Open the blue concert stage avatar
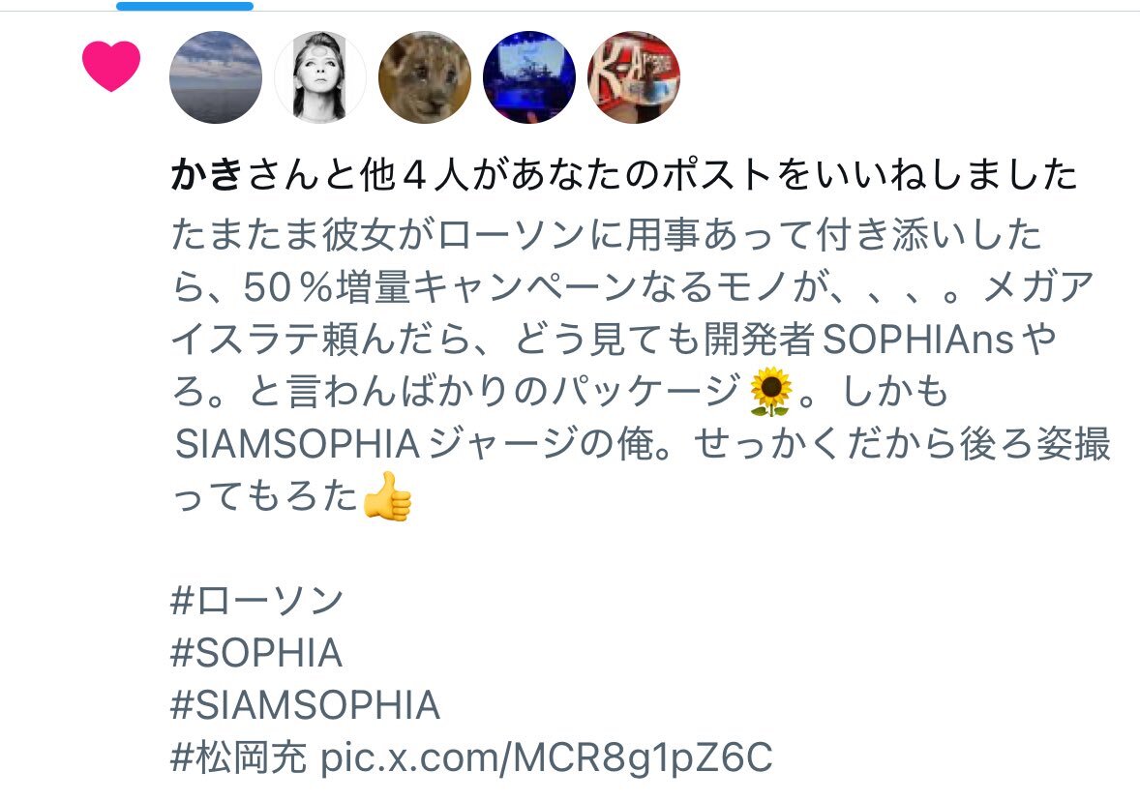The height and width of the screenshot is (801, 1140). click(529, 77)
